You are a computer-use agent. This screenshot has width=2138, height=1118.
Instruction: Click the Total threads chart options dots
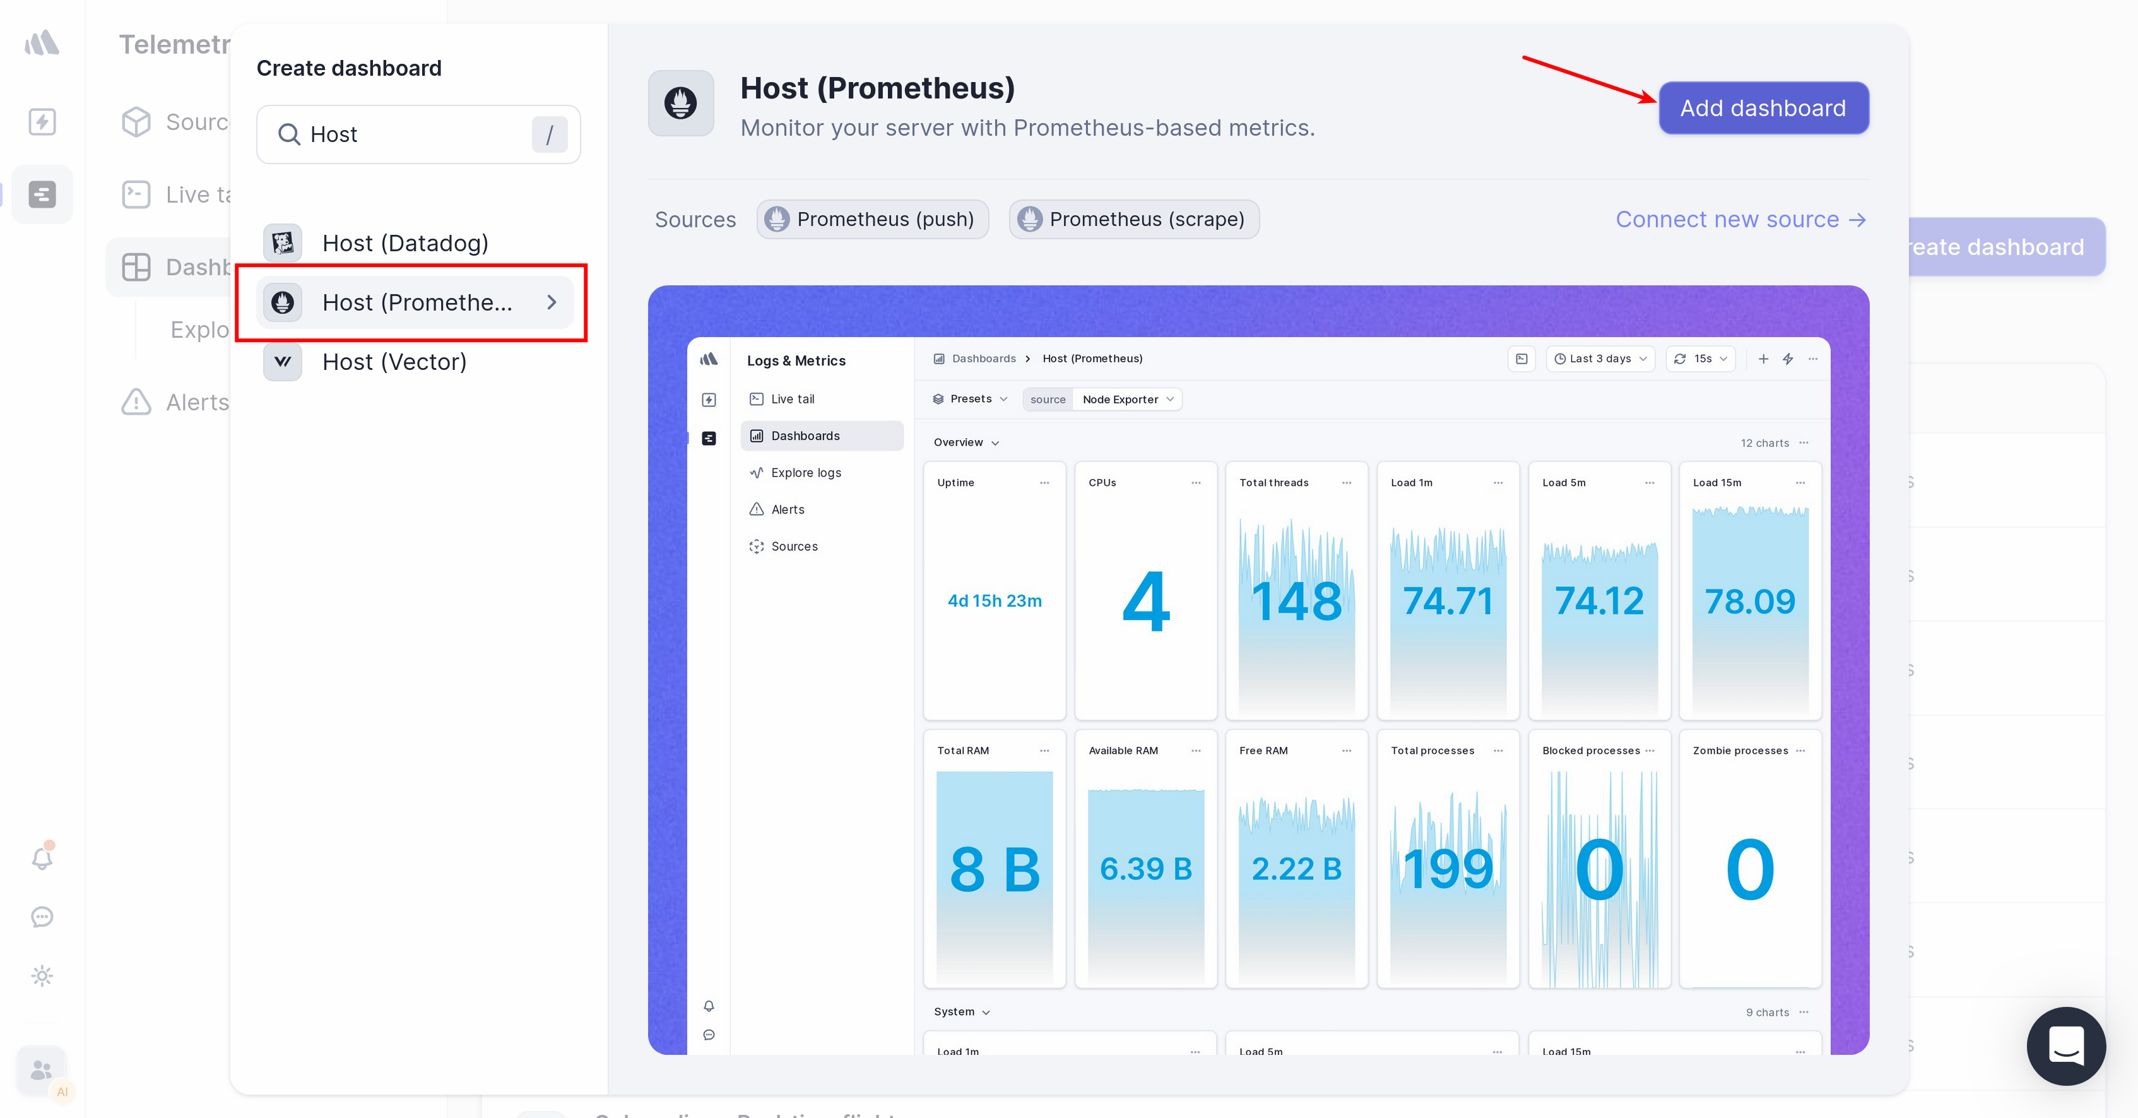point(1346,482)
